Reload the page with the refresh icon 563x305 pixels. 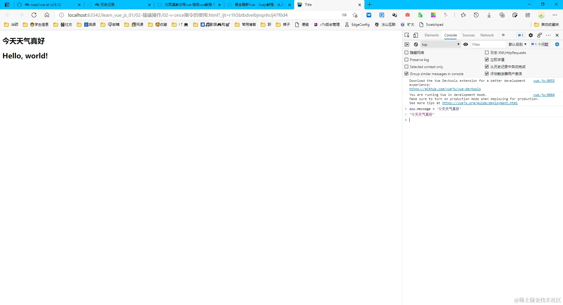(34, 15)
